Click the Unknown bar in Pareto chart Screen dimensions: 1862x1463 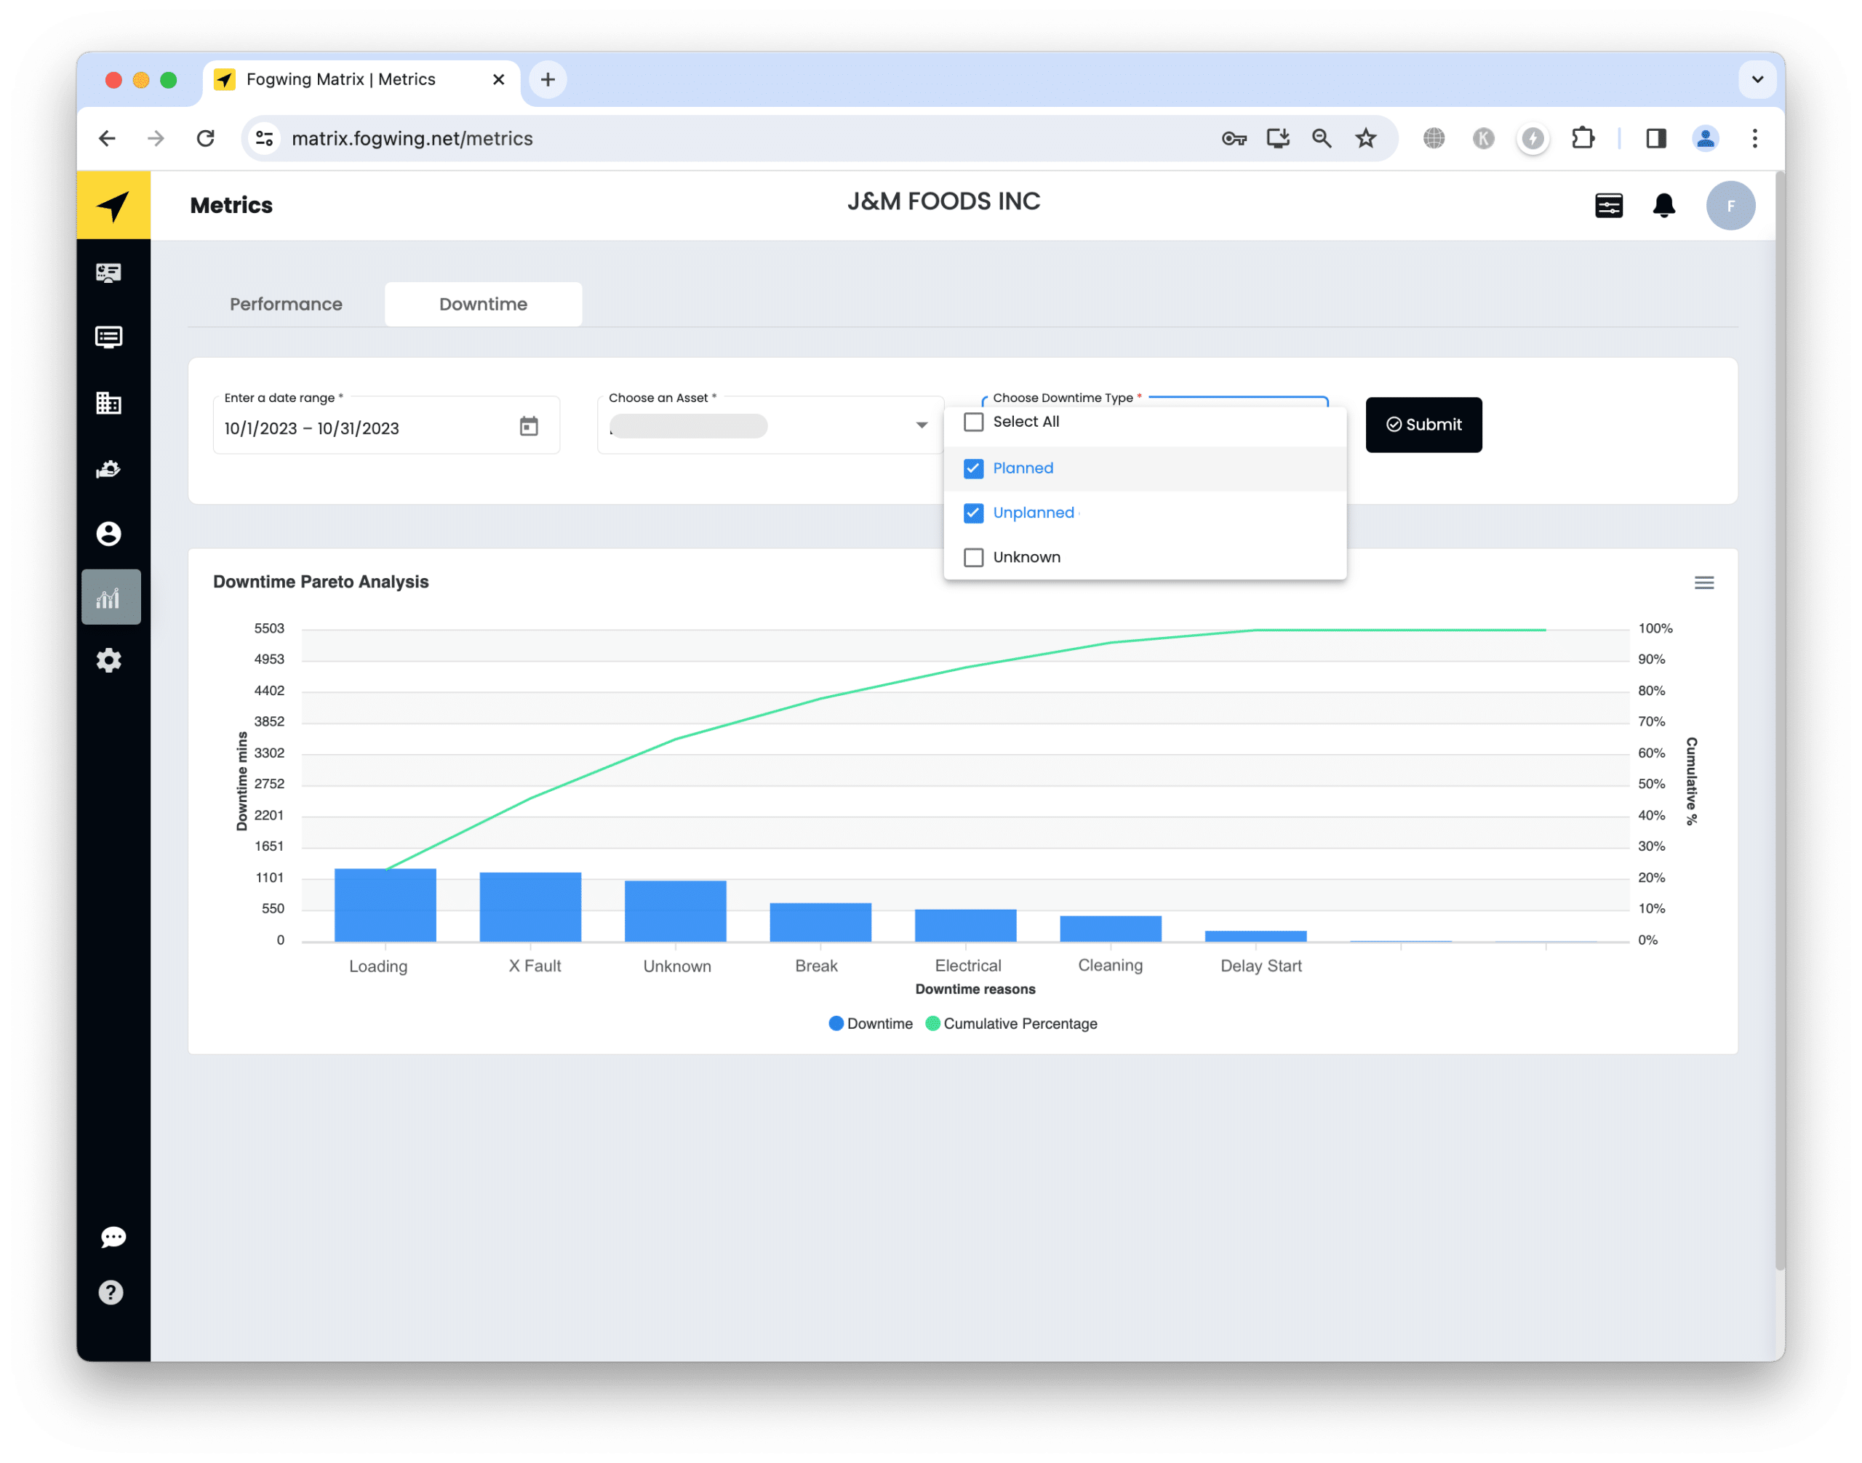(676, 911)
